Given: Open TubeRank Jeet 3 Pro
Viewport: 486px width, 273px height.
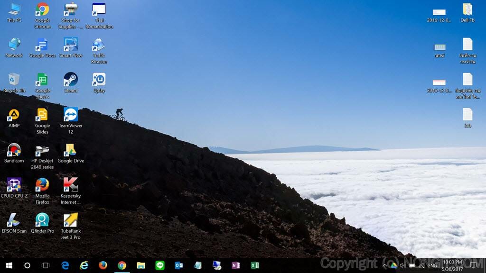Looking at the screenshot, I should point(70,220).
